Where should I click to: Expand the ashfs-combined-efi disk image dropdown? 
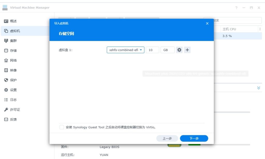click(126, 50)
